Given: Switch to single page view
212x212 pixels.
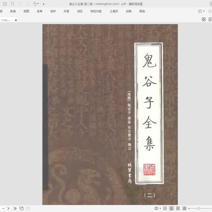Looking at the screenshot, I should [x=165, y=208].
